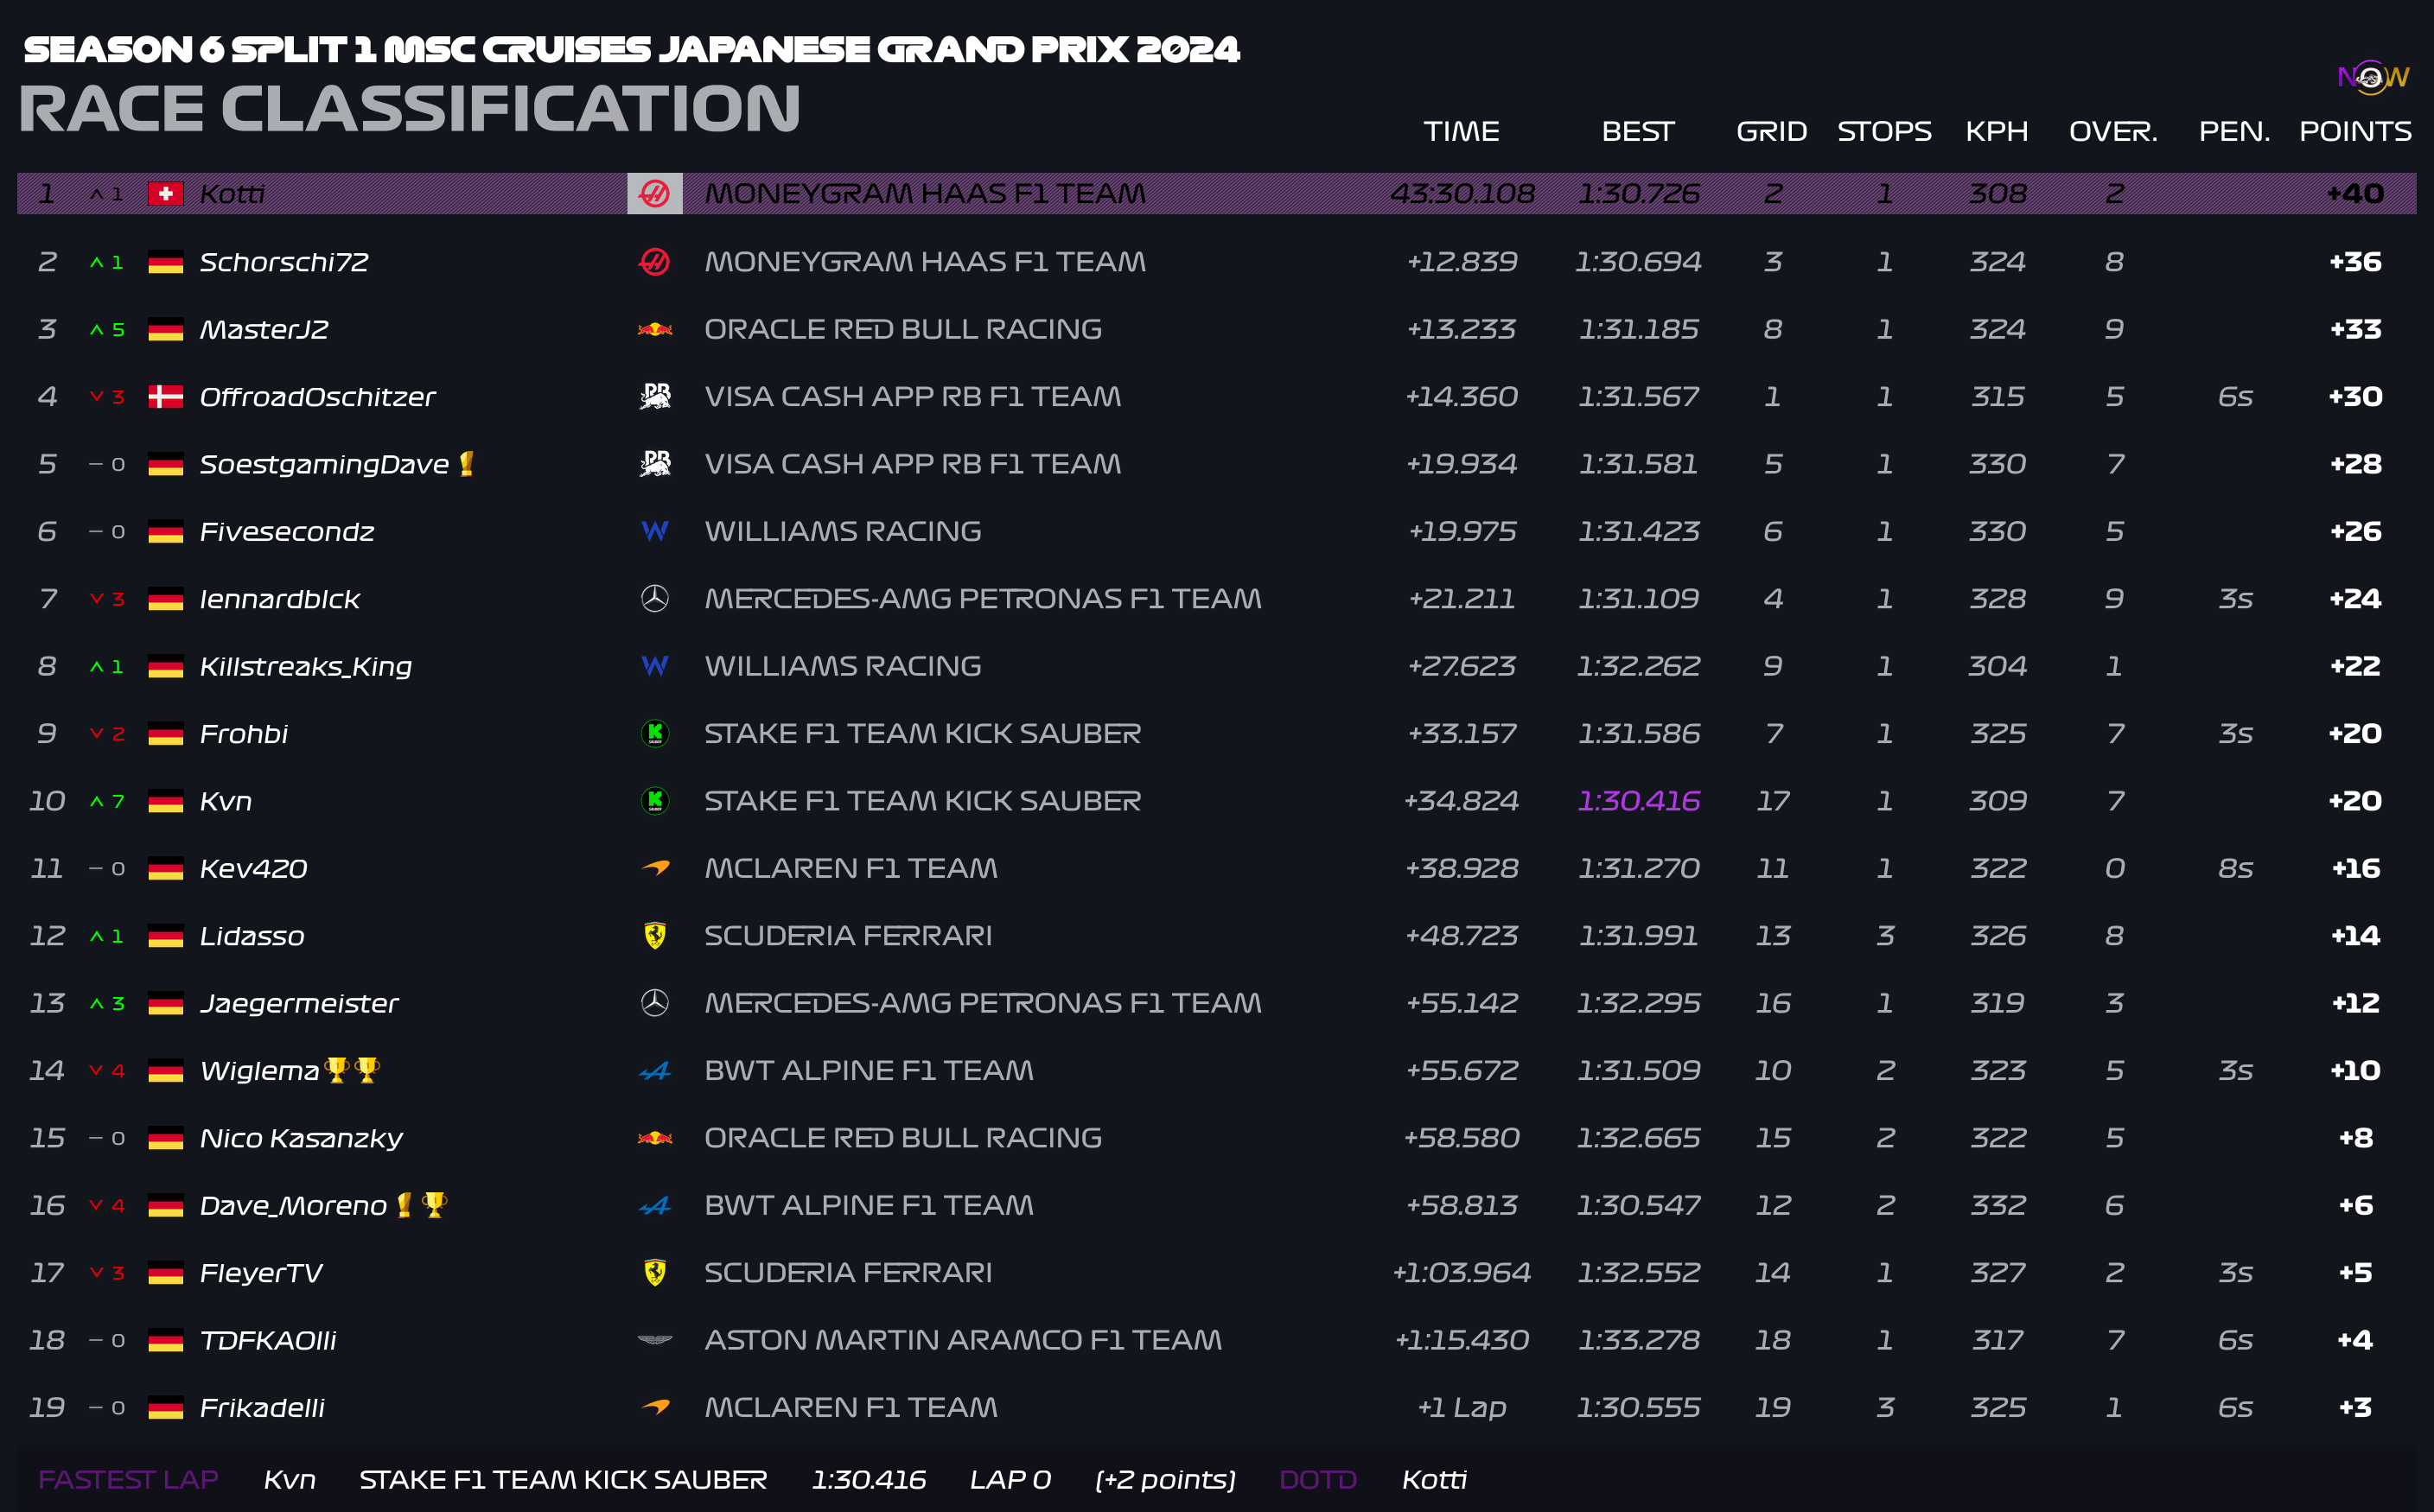This screenshot has height=1512, width=2434.
Task: Click the Aston Martin wings logo for TDFKAOlli
Action: coord(654,1340)
